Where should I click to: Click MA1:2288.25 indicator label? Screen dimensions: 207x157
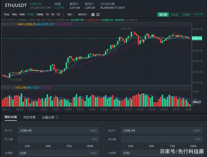coord(27,24)
